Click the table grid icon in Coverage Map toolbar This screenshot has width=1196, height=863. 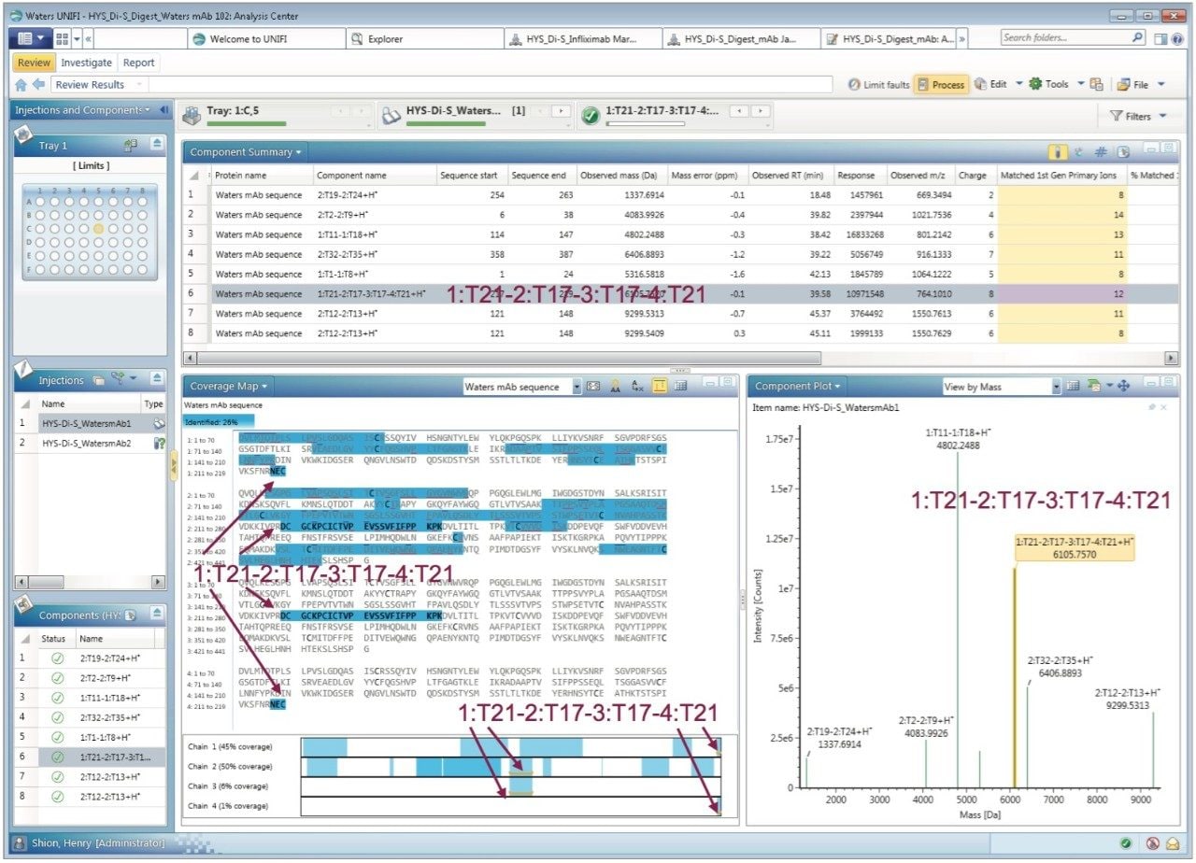681,386
